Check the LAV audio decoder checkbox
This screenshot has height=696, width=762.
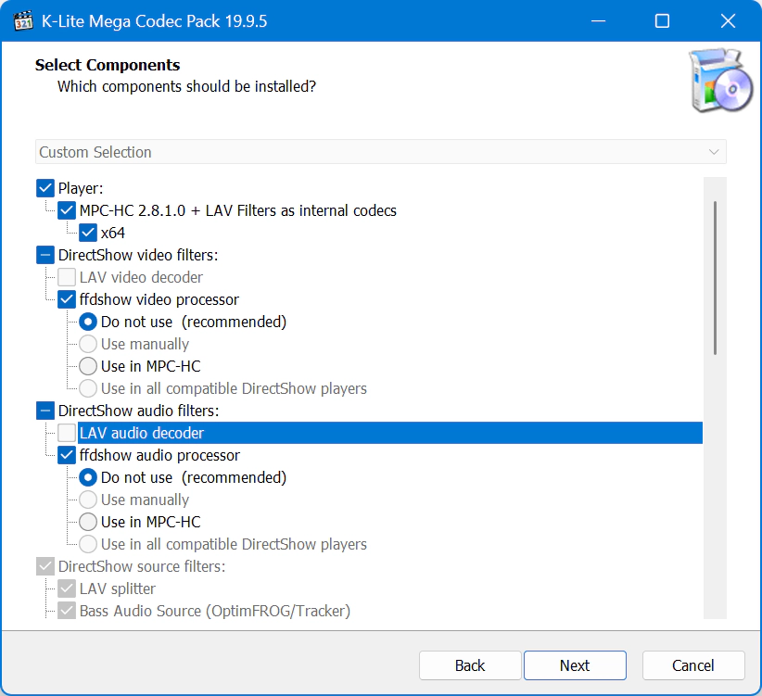click(67, 433)
